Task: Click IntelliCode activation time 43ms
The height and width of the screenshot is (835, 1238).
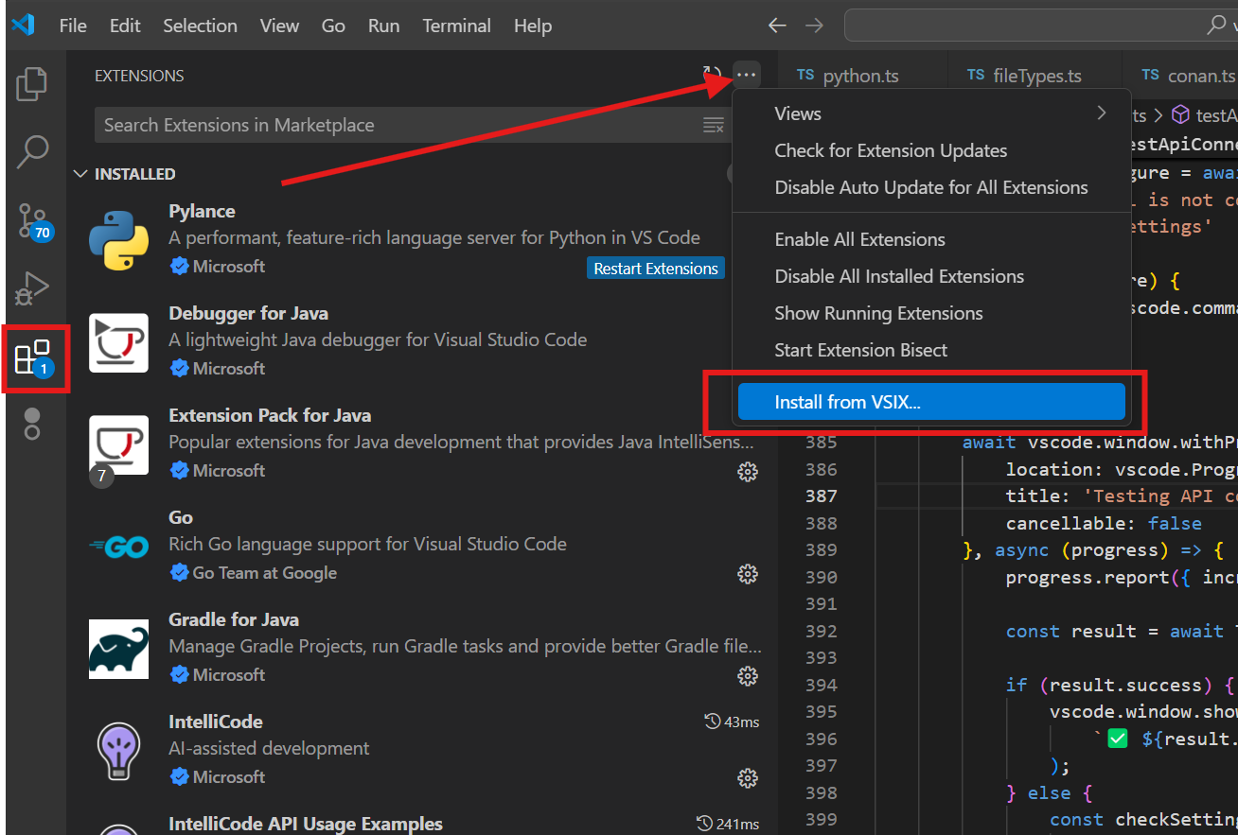Action: coord(732,722)
